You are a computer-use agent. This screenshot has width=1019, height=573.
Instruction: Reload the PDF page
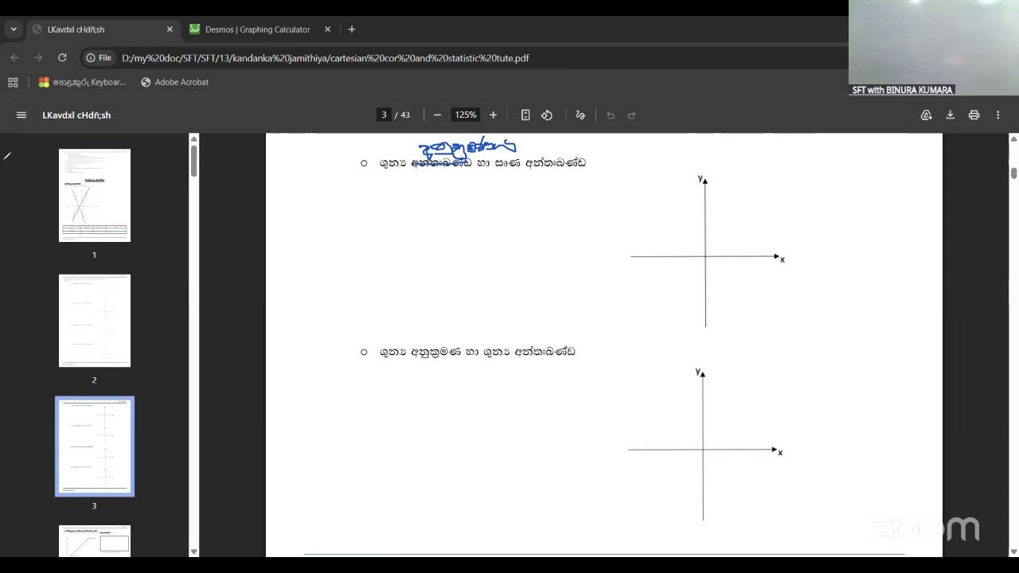pyautogui.click(x=62, y=58)
